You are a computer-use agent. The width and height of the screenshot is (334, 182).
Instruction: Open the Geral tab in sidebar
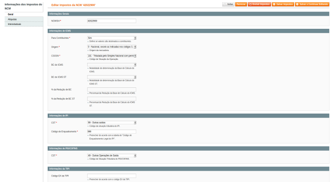click(24, 14)
